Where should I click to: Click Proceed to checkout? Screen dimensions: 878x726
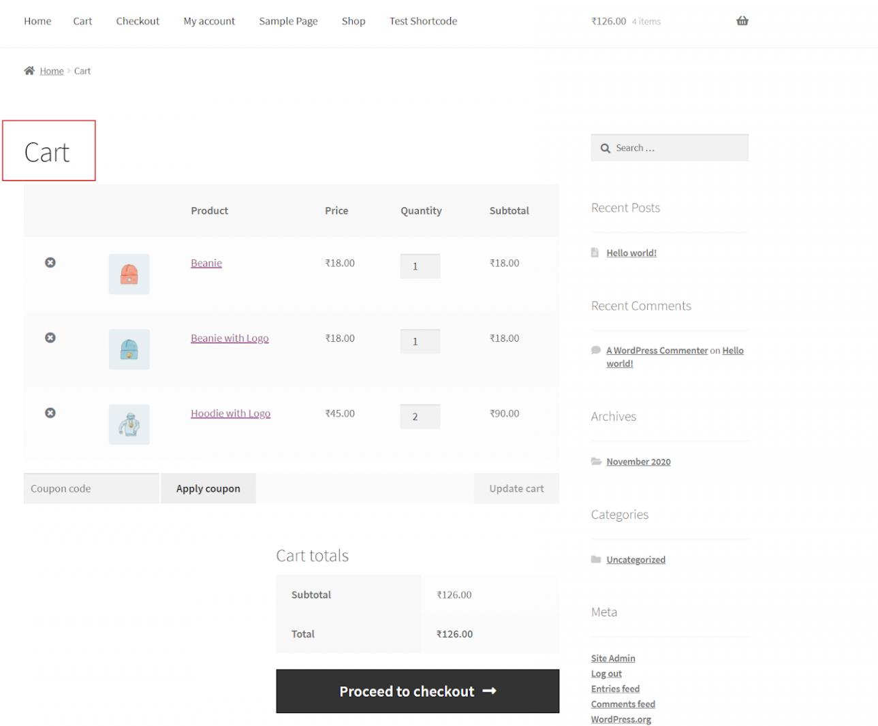417,691
